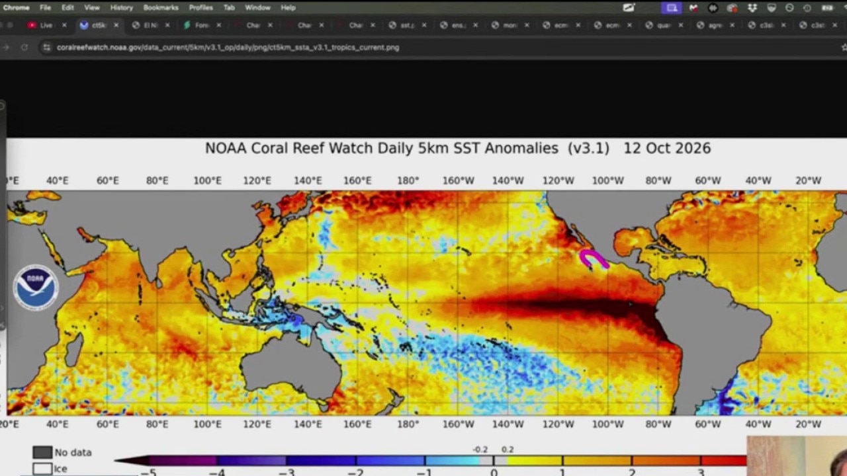Click the SST anomalies map title
This screenshot has height=476, width=847.
point(458,148)
